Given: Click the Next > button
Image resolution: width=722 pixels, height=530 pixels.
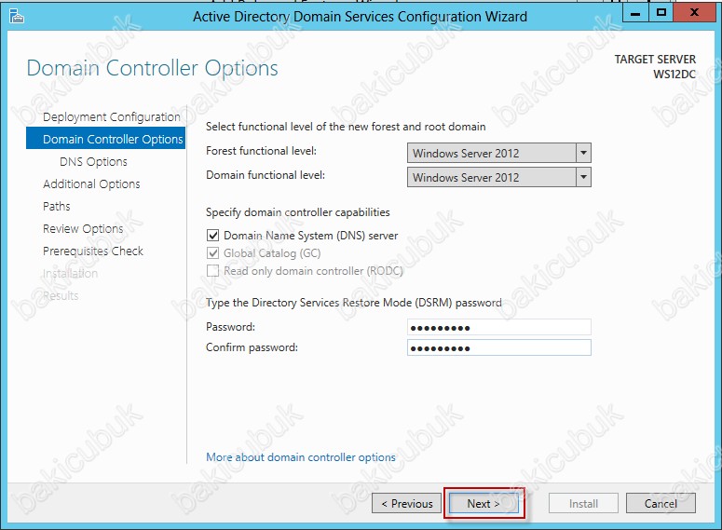Looking at the screenshot, I should click(484, 503).
